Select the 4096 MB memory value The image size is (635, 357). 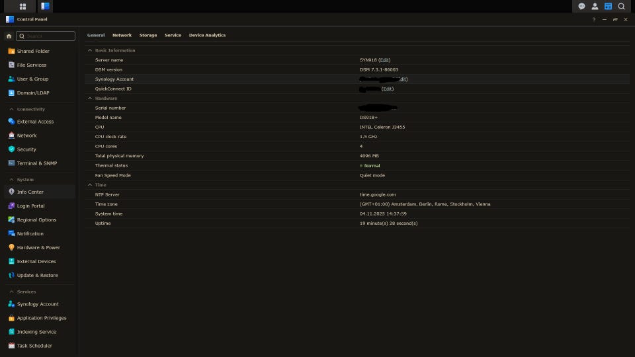[x=369, y=156]
